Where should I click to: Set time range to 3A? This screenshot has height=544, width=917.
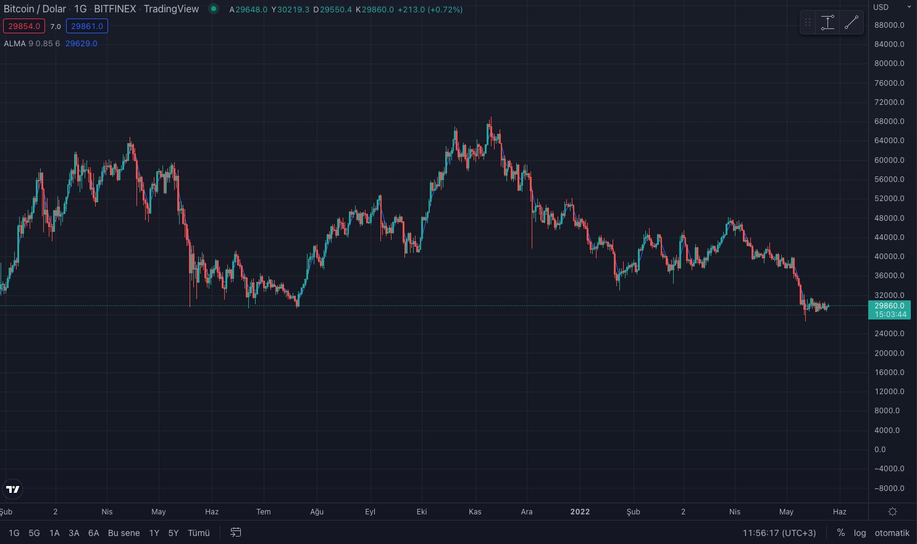click(74, 533)
